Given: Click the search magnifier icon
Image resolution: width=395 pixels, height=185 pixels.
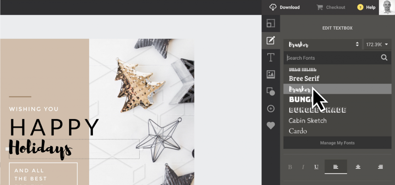Looking at the screenshot, I should tap(384, 58).
